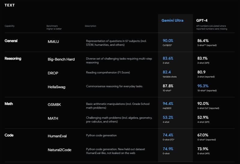Click the API numbers calculated footnote
Image resolution: width=240 pixels, height=164 pixels.
click(x=212, y=27)
